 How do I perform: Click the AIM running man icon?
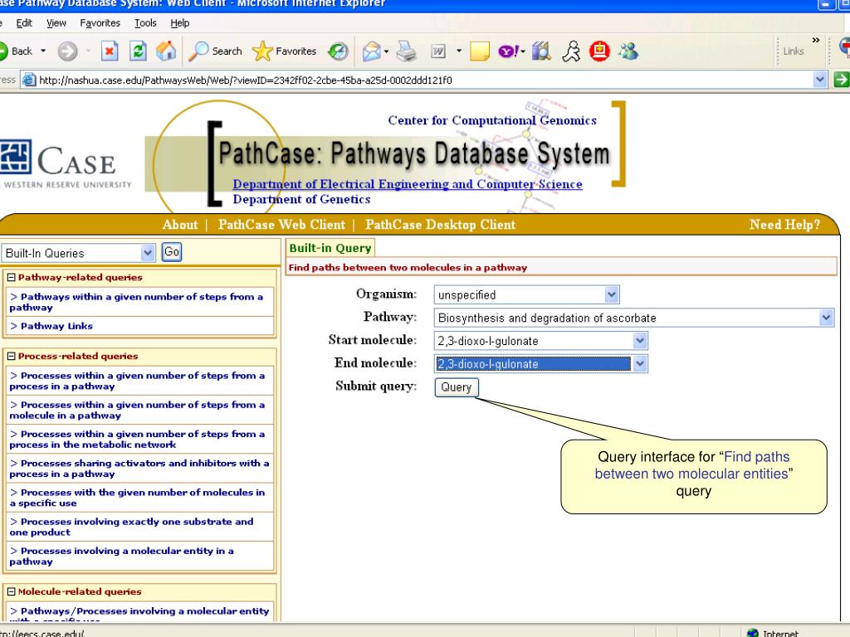pos(571,51)
